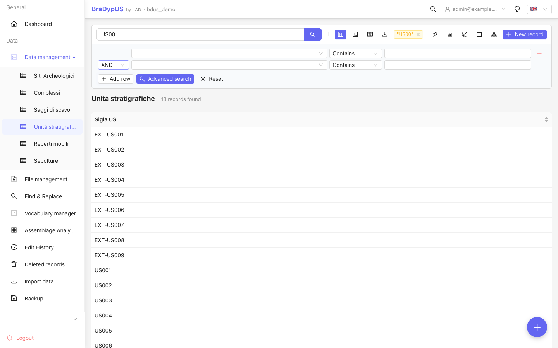Click the search submit magnifier button

point(313,34)
